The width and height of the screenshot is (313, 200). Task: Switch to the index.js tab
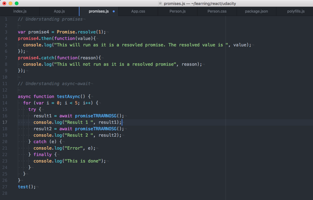[20, 11]
